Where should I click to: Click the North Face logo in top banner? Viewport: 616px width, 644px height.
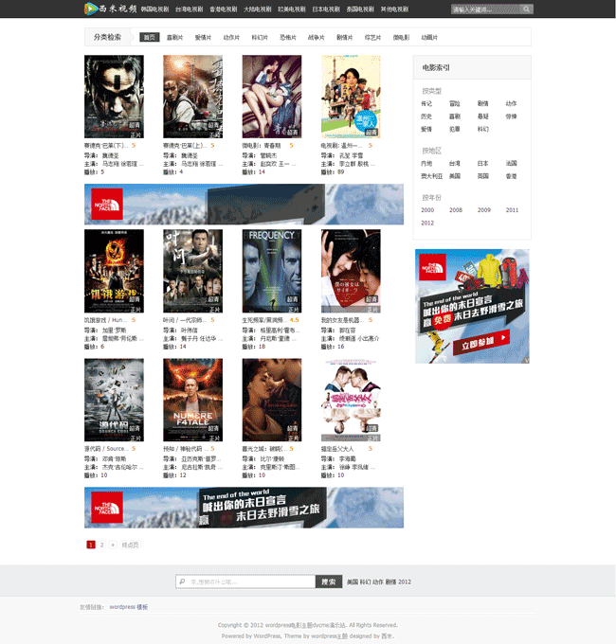[107, 205]
